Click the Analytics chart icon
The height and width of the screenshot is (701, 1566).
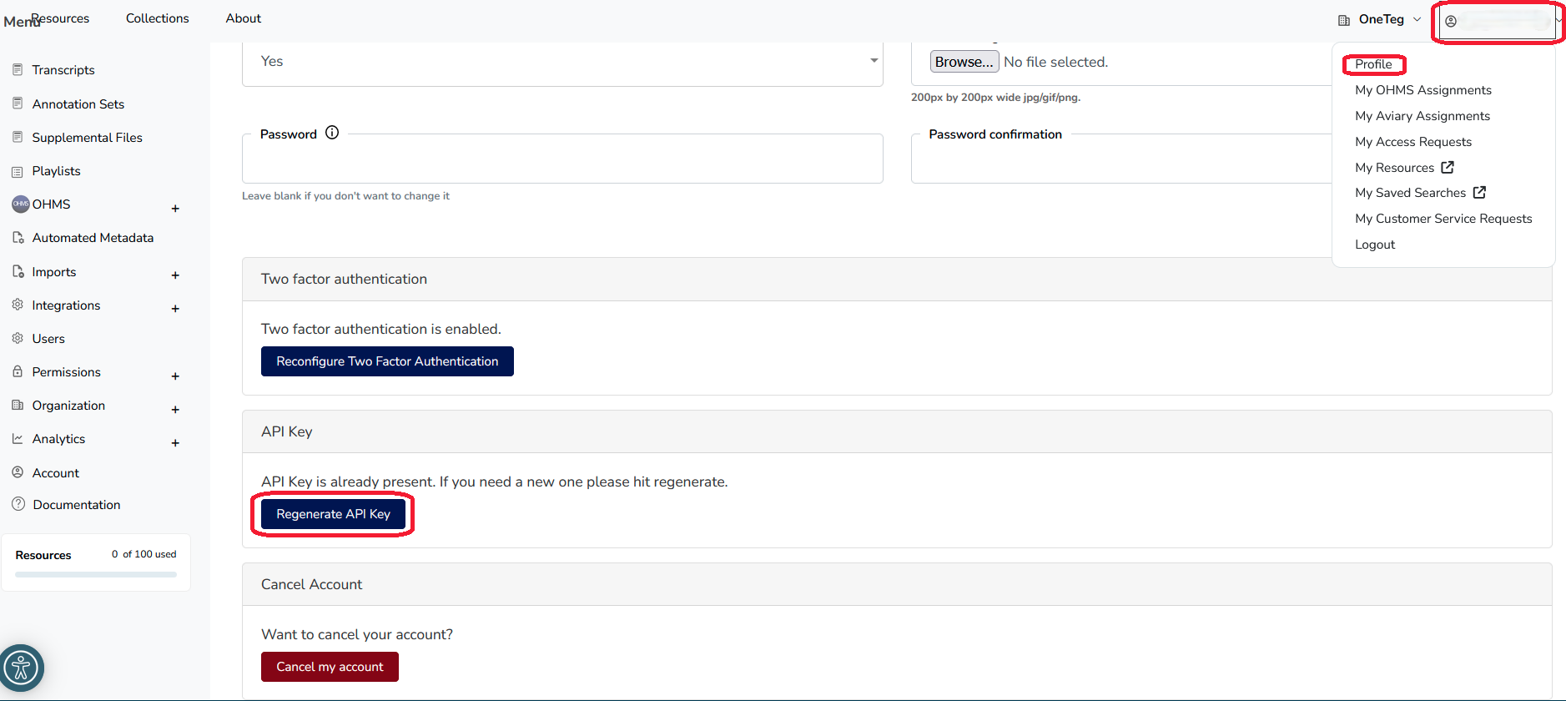tap(18, 438)
